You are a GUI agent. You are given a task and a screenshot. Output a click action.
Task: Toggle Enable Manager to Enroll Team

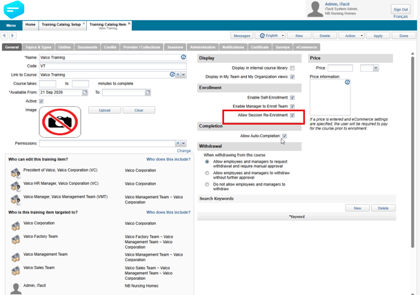(x=292, y=106)
